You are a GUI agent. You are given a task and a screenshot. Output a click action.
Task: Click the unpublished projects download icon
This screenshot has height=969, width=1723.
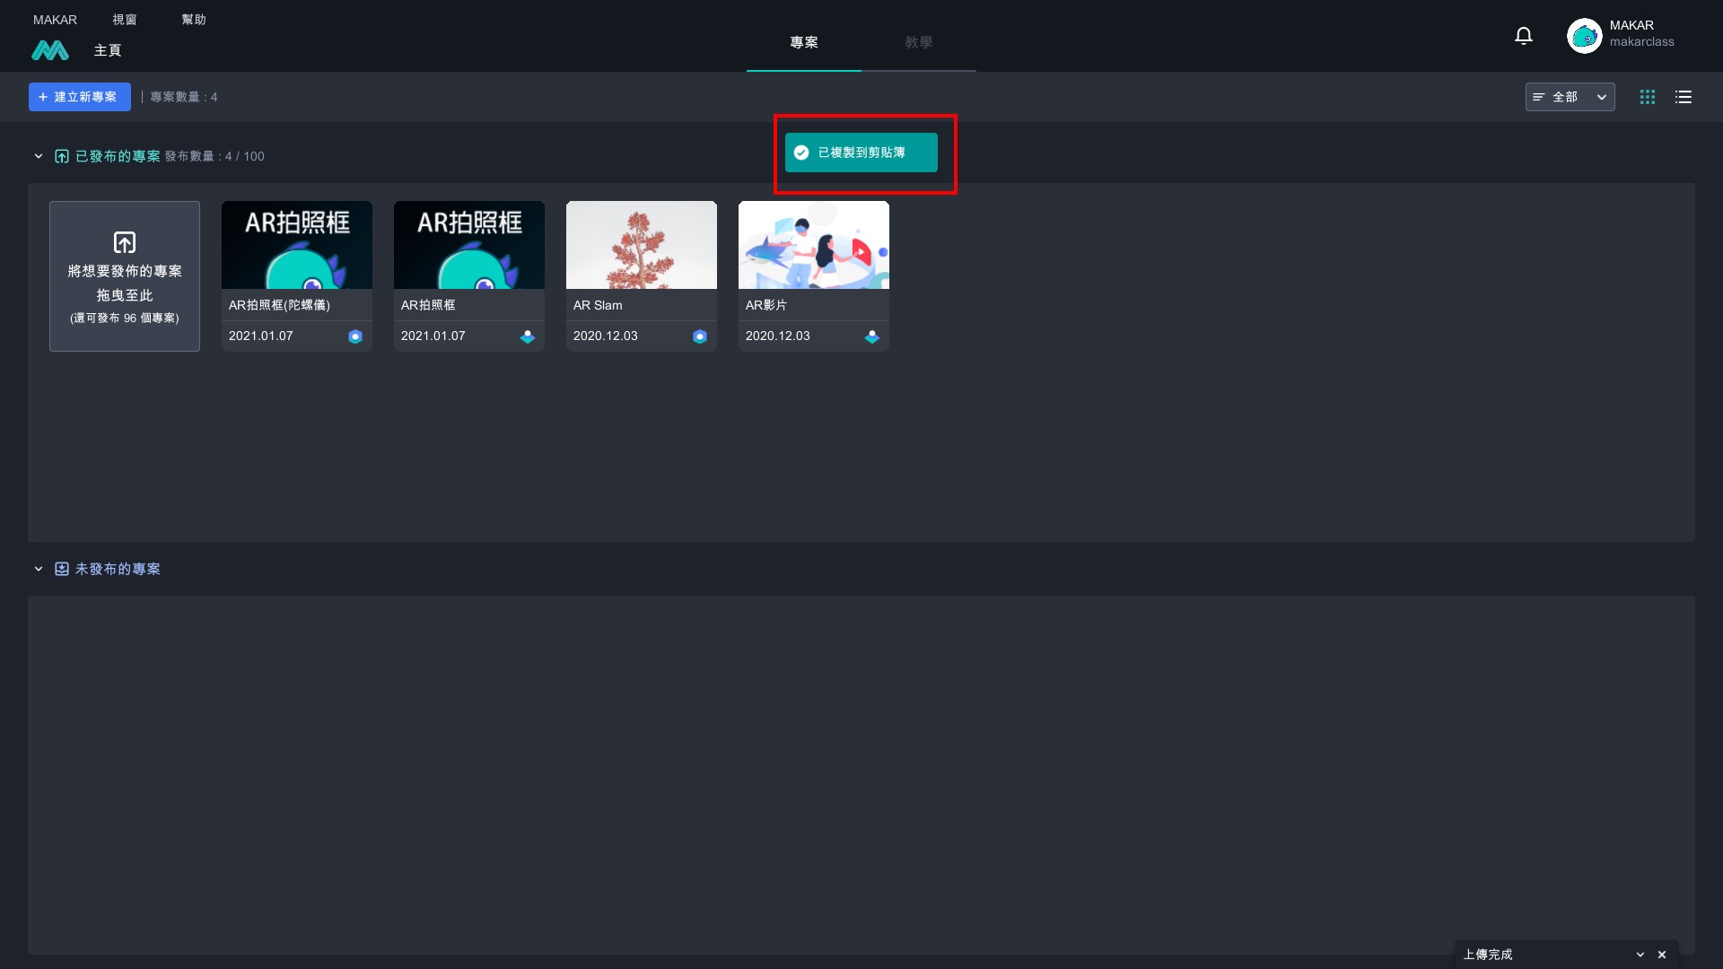click(62, 569)
